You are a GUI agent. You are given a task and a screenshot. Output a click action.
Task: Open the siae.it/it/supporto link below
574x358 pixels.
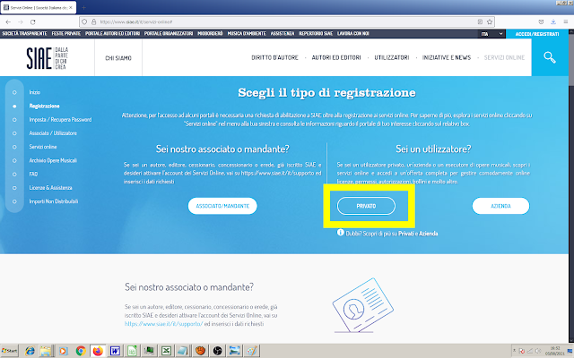[x=163, y=324]
